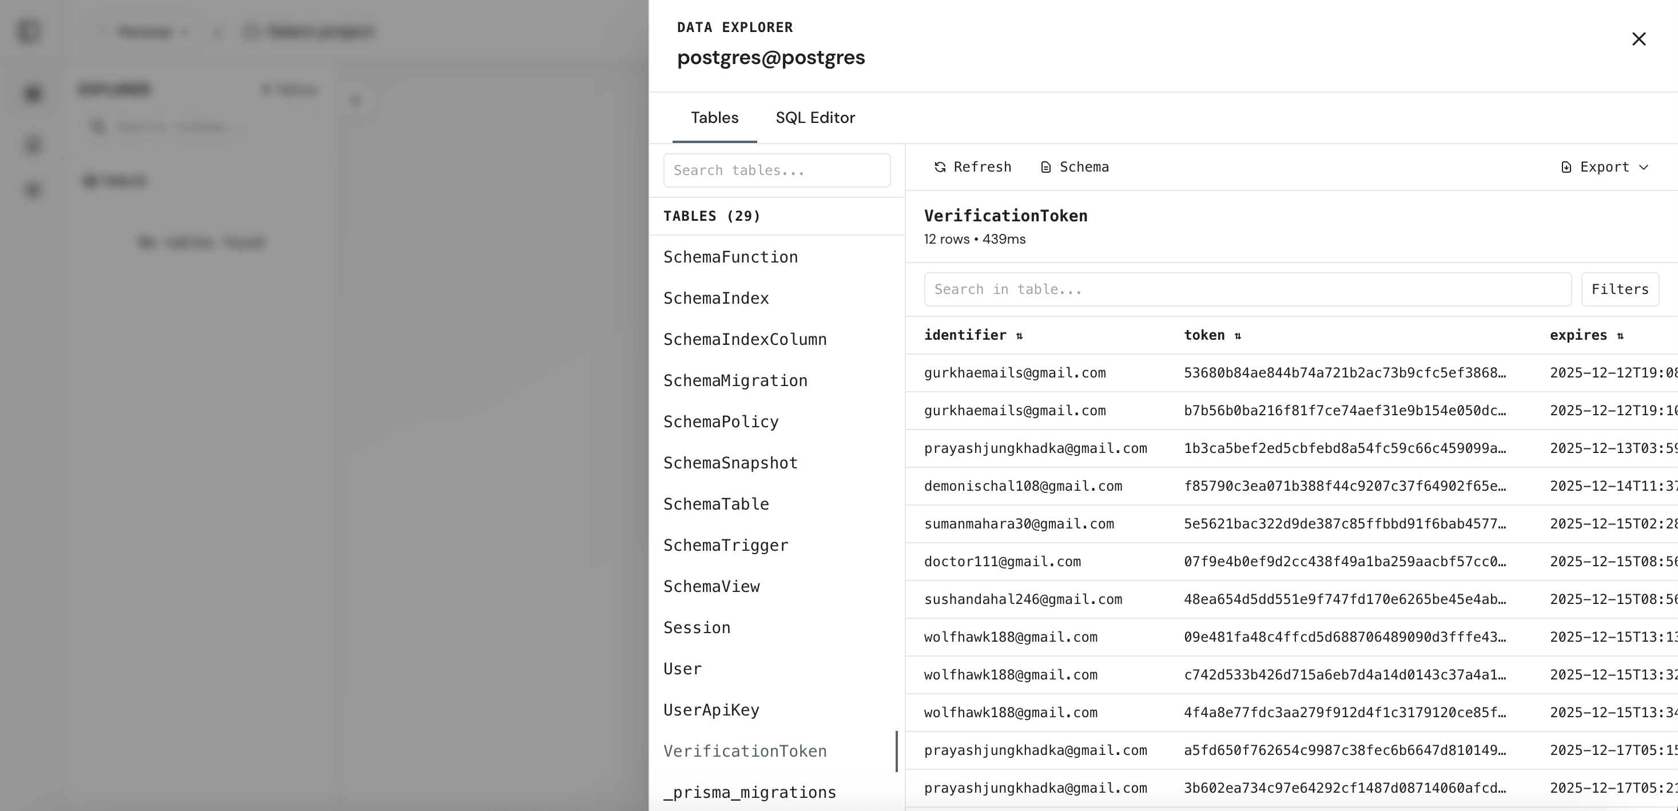Click the Export file icon
Viewport: 1678px width, 811px height.
pos(1566,168)
